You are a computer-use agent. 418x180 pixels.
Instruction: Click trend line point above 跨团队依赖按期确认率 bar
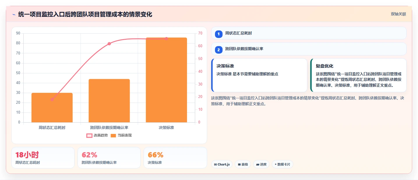click(x=109, y=44)
